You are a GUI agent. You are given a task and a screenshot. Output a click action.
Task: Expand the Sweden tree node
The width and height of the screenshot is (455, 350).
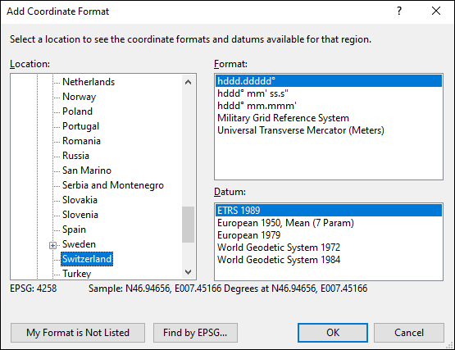point(52,246)
